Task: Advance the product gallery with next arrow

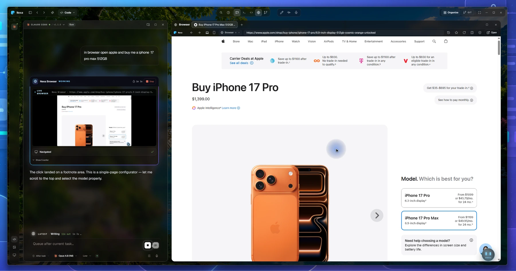Action: pos(377,216)
